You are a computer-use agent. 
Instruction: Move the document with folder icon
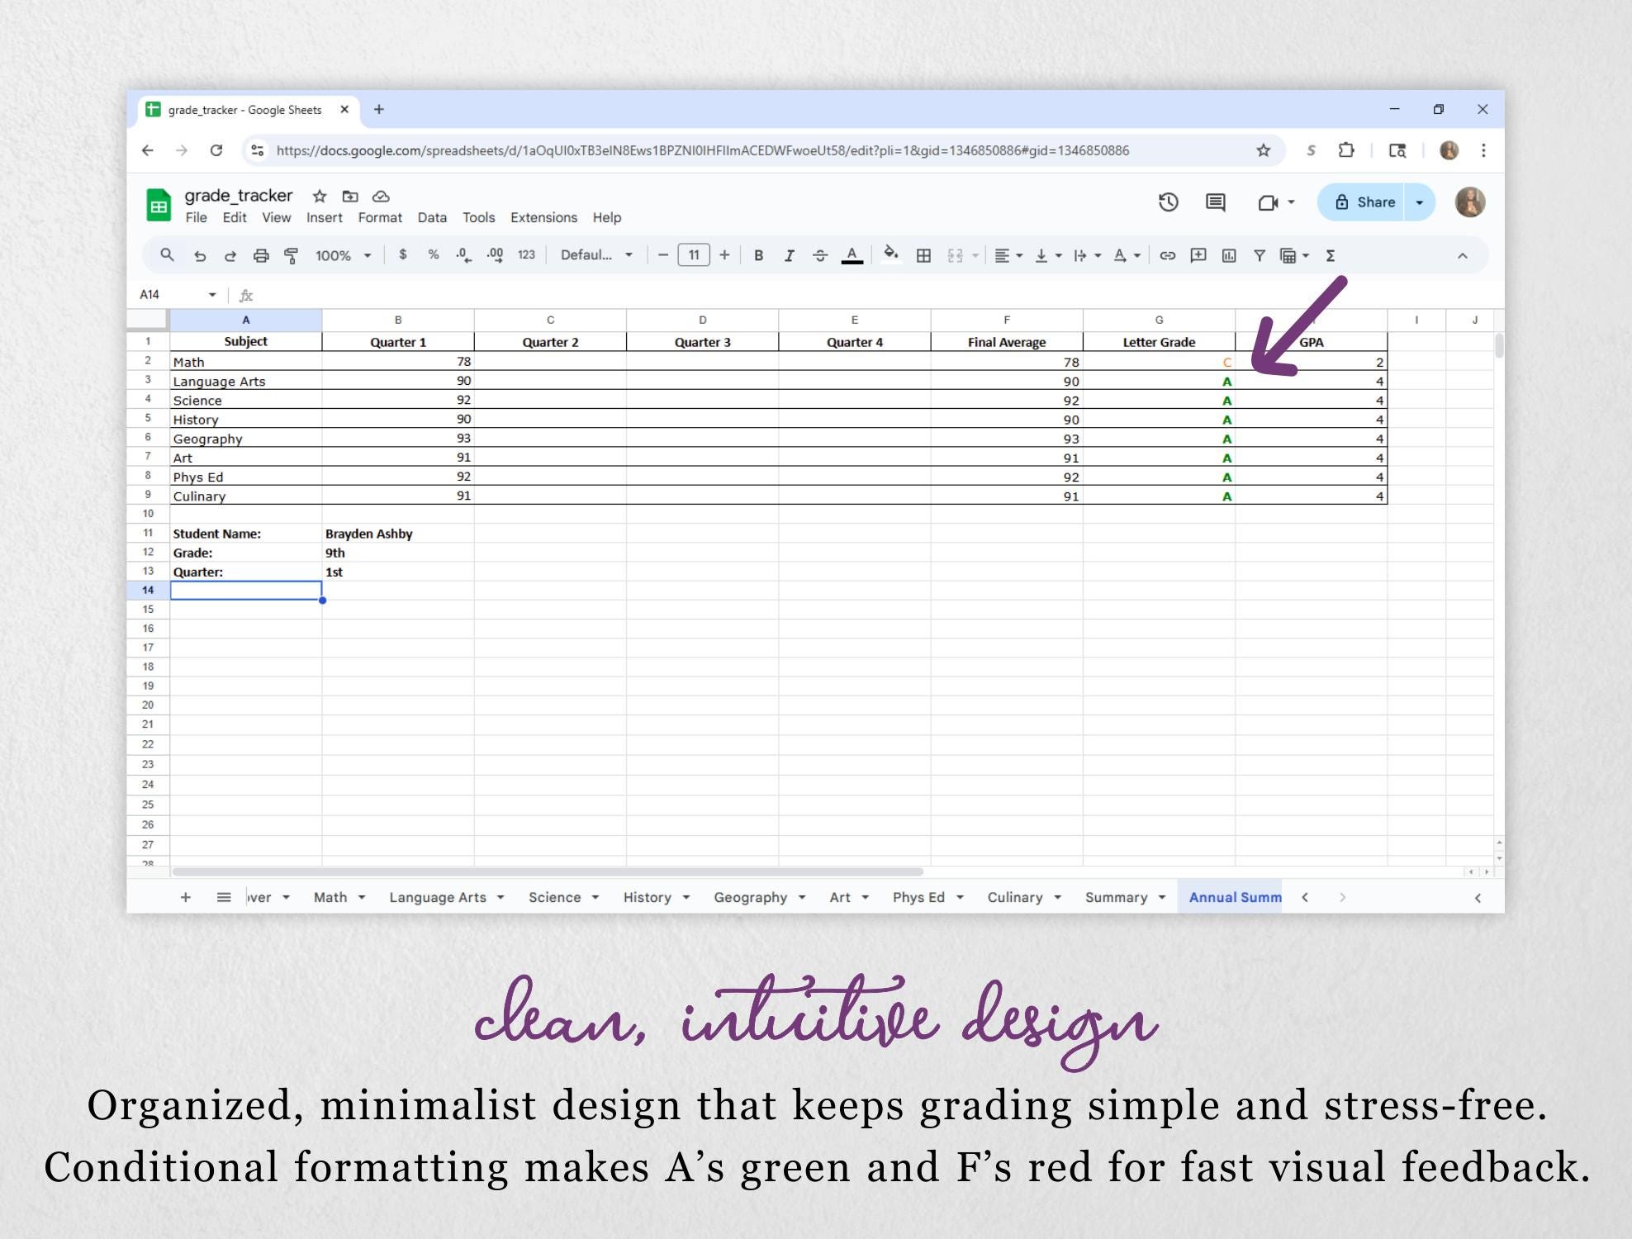(x=350, y=196)
